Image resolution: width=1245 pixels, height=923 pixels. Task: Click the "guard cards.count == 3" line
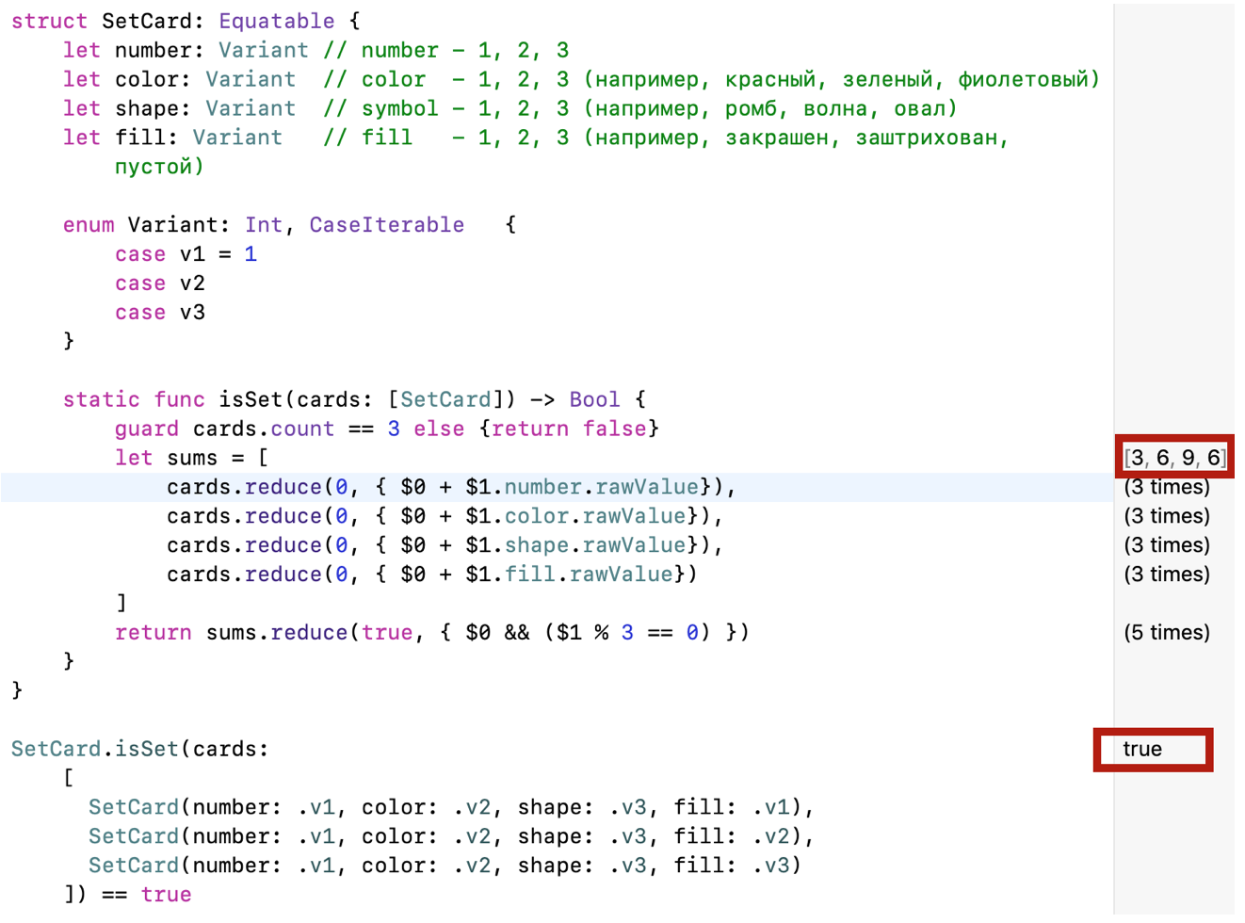387,429
